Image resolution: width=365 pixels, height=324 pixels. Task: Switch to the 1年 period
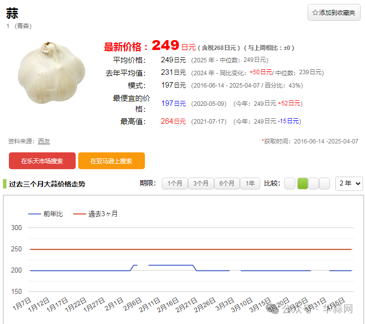[250, 184]
